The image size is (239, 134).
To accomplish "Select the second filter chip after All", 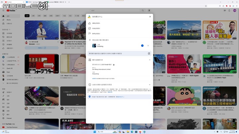I will pos(33,16).
